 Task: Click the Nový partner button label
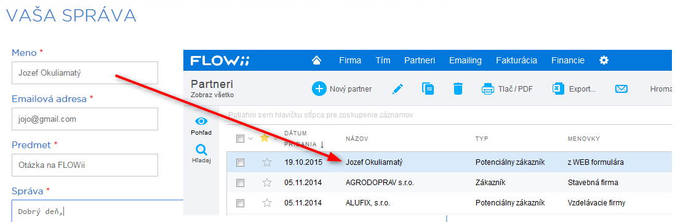[350, 90]
